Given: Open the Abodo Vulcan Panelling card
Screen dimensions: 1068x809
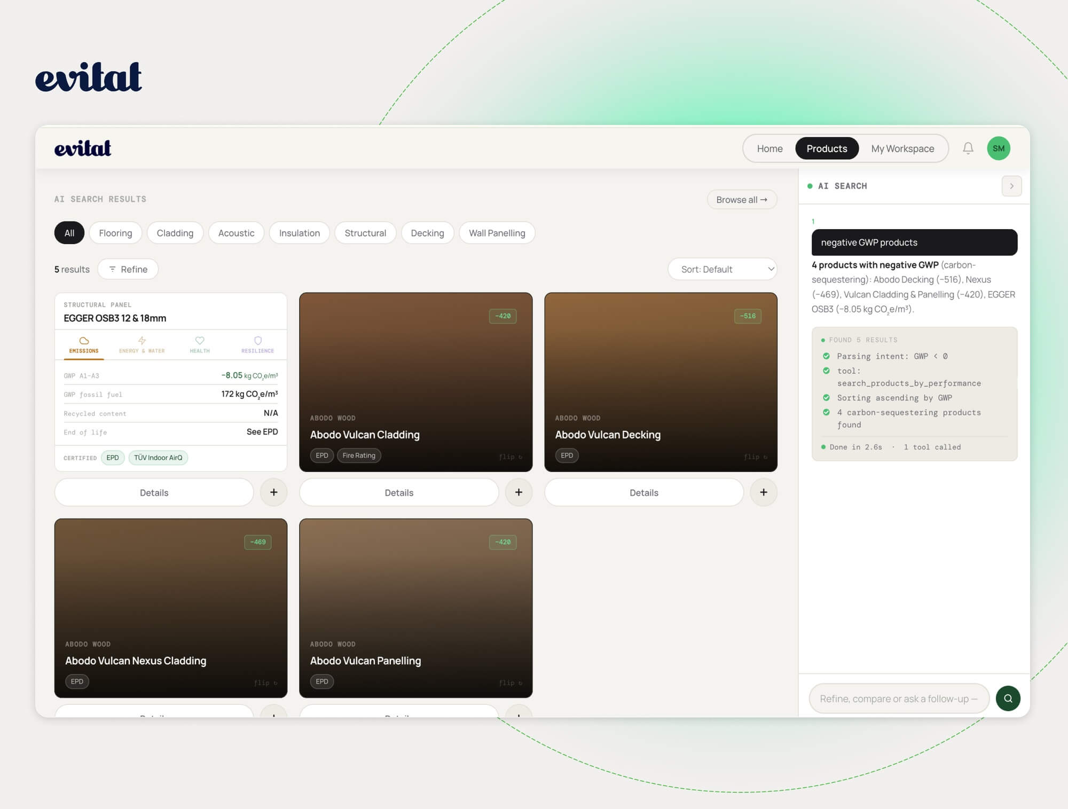Looking at the screenshot, I should [415, 608].
